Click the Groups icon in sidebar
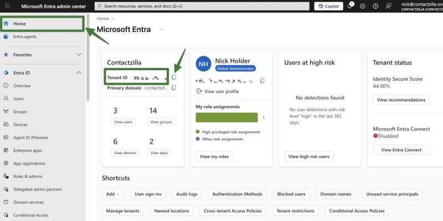The image size is (443, 221). (x=6, y=112)
